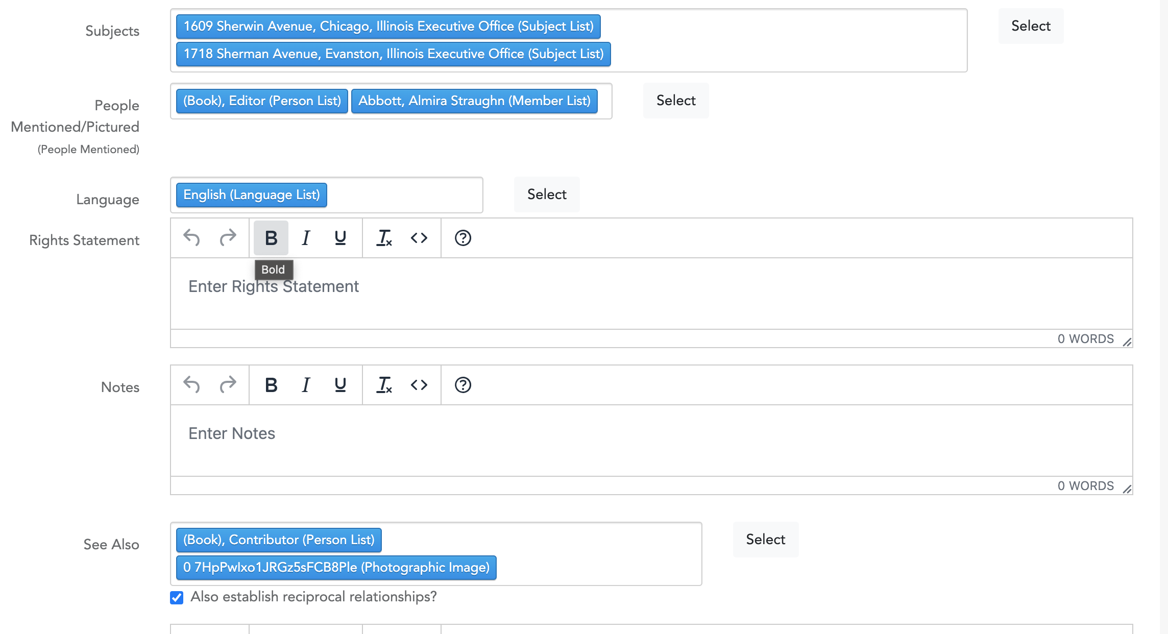Viewport: 1168px width, 634px height.
Task: Click the English (Language List) tag
Action: (x=252, y=195)
